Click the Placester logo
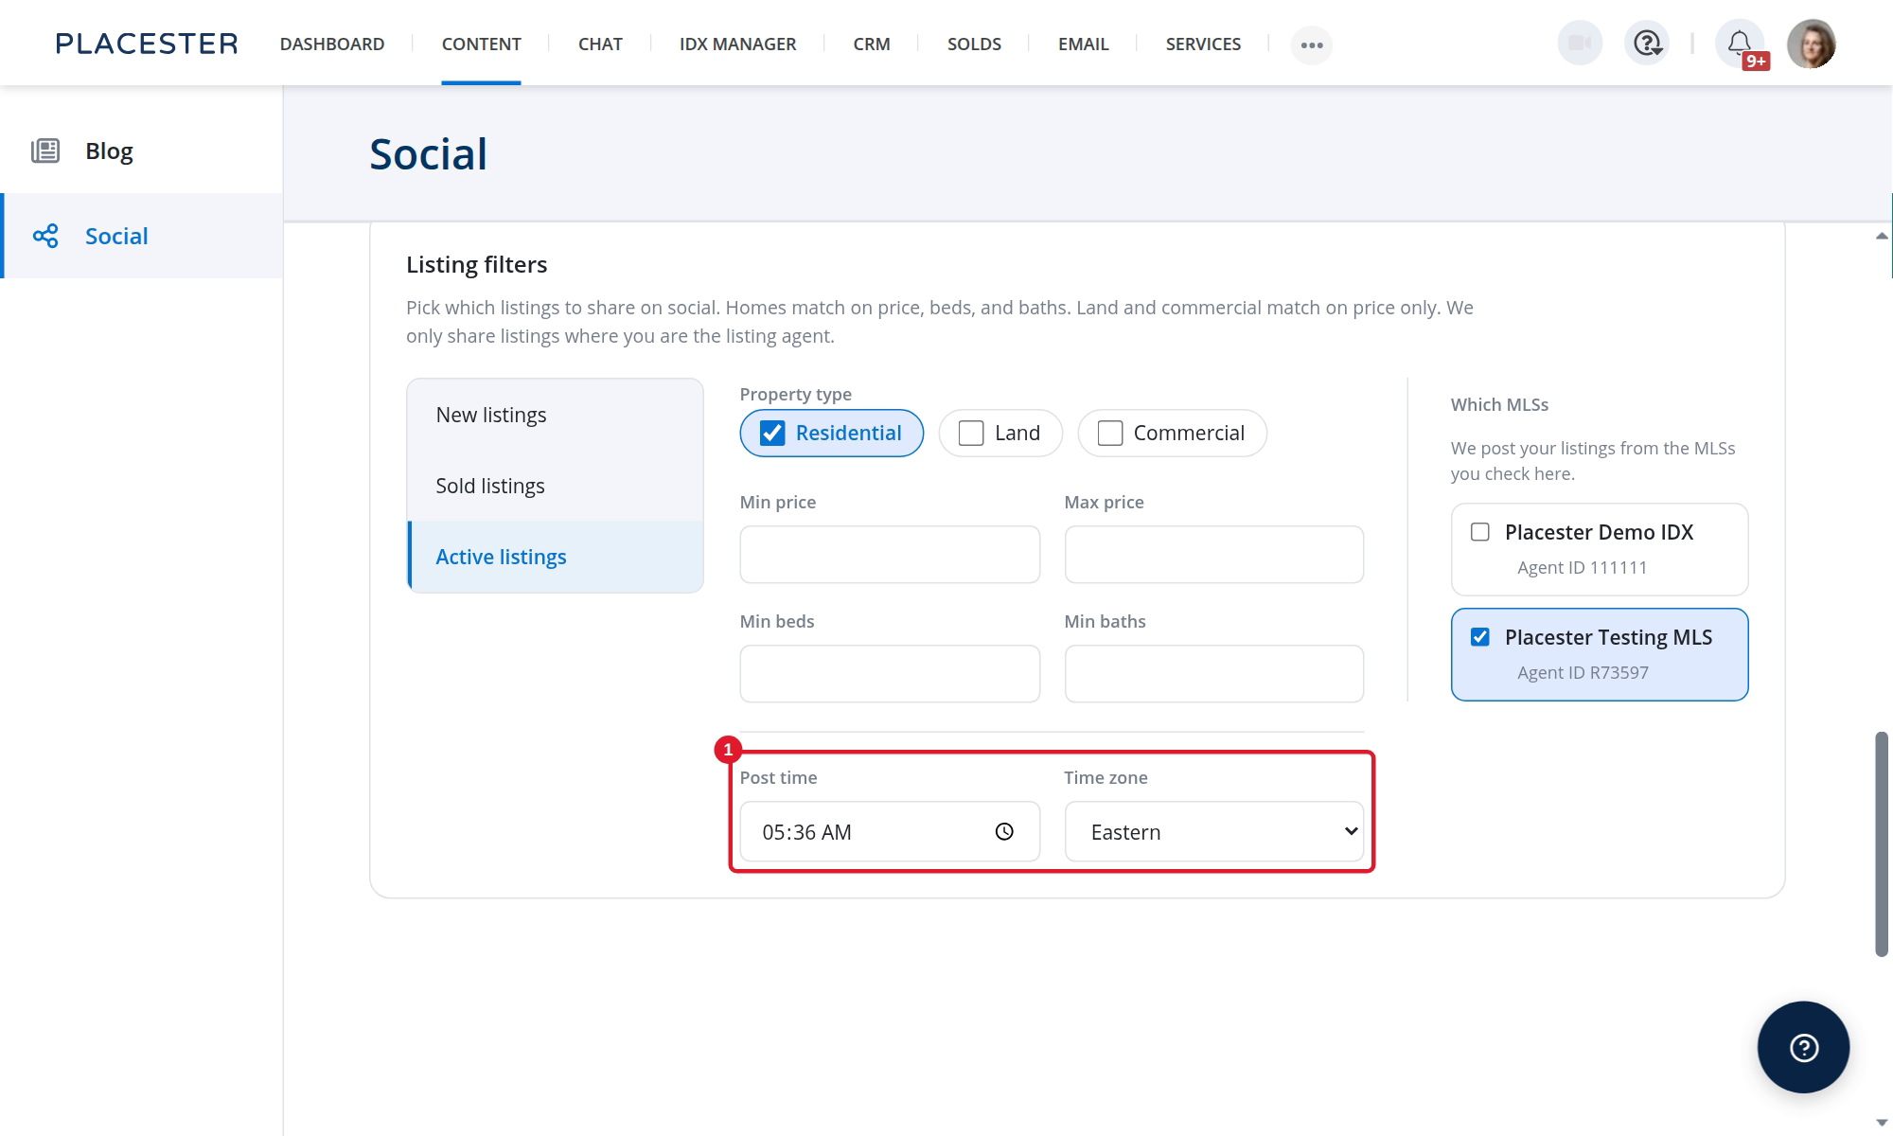 pyautogui.click(x=147, y=44)
